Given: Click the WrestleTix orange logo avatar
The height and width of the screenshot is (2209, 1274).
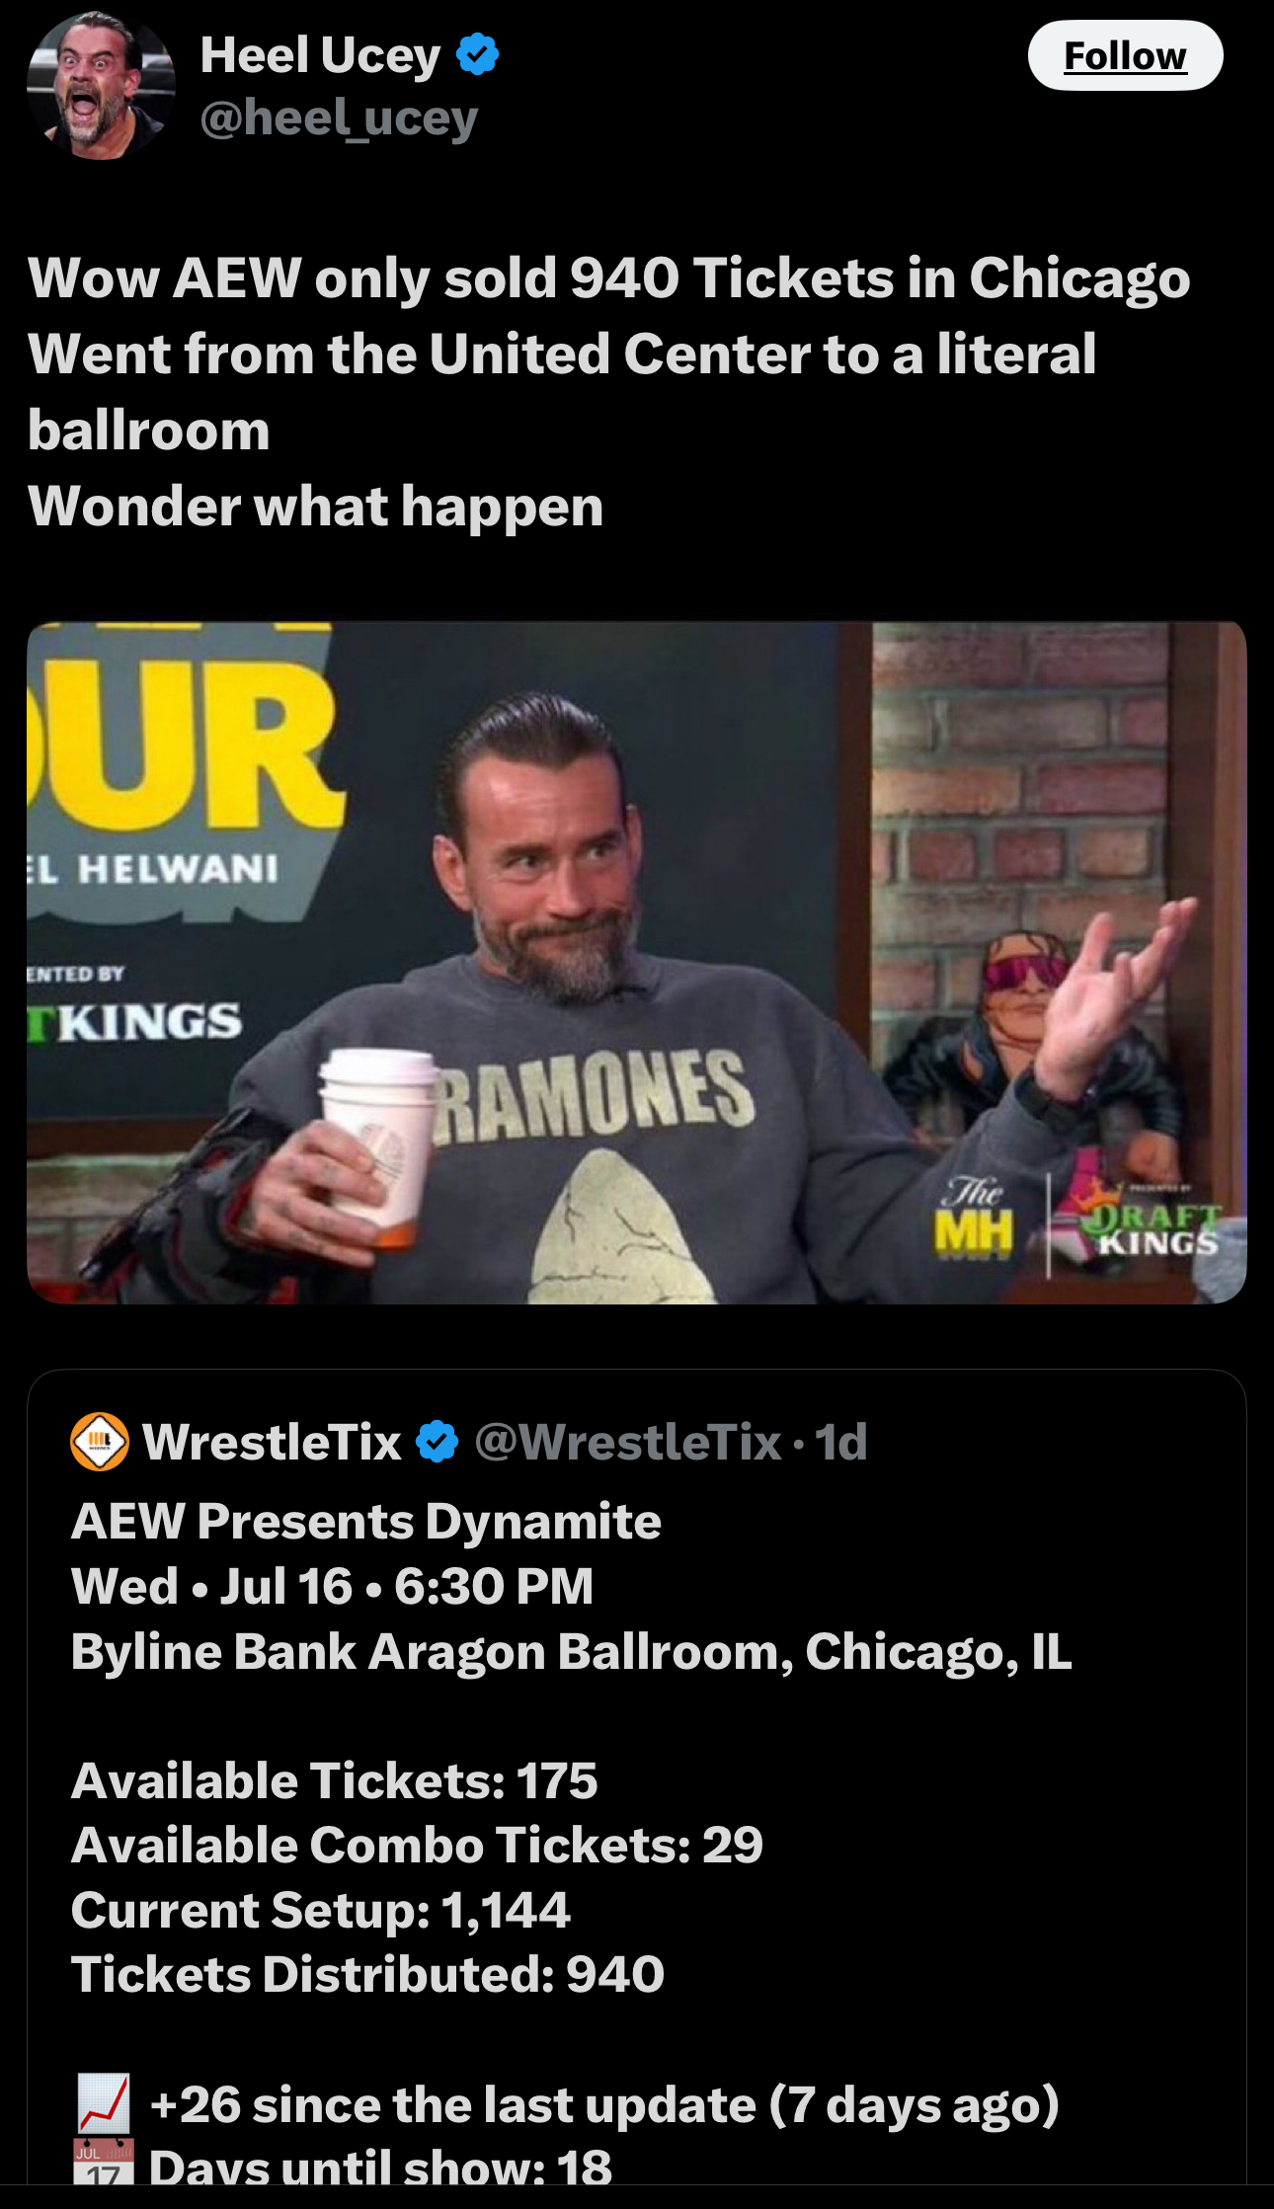Looking at the screenshot, I should [x=100, y=1442].
